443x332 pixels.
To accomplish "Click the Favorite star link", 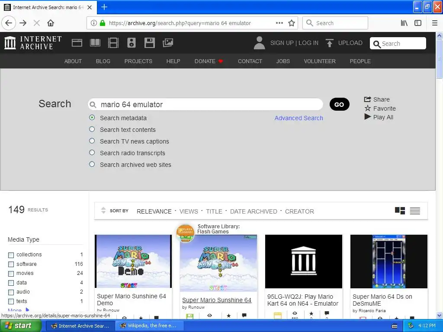I will [x=380, y=109].
